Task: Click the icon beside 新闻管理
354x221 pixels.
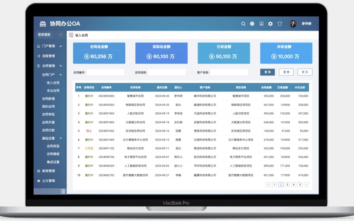Action: click(38, 171)
